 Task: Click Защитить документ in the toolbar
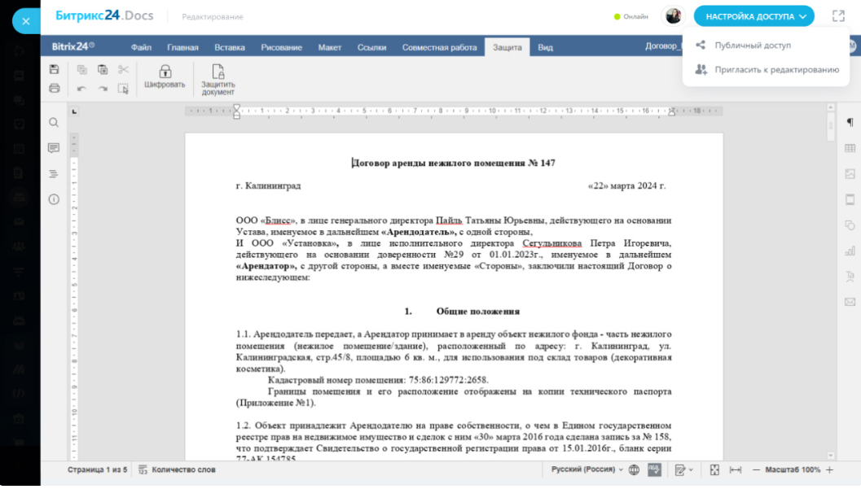(x=218, y=80)
